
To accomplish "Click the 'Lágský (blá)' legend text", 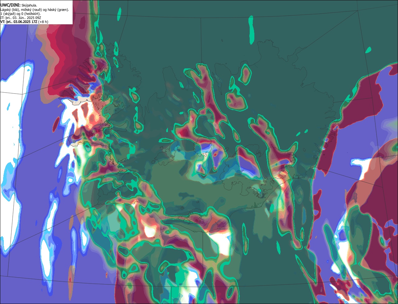I will tap(9, 10).
